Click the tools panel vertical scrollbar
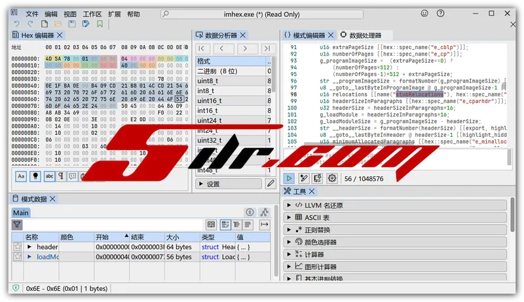The image size is (524, 302). pos(512,216)
